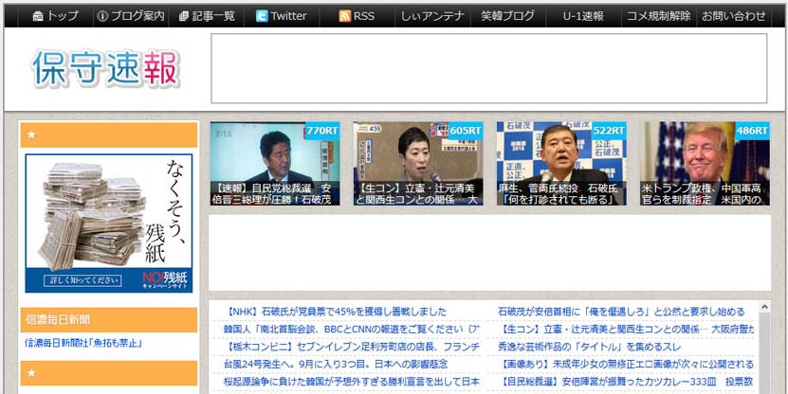This screenshot has width=788, height=394.
Task: Click the 保守速報 site logo
Action: click(105, 68)
